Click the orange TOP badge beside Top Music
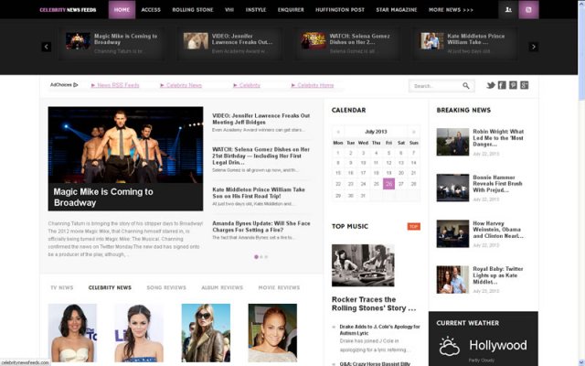Screen dimensions: 585x366 tap(413, 226)
